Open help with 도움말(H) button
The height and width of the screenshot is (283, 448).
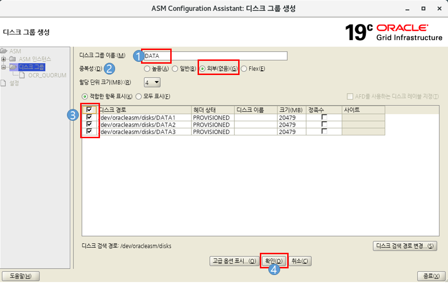click(21, 276)
